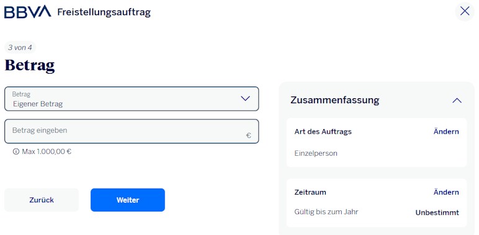Image resolution: width=479 pixels, height=235 pixels.
Task: Click Ändern next to Art des Auftrags
Action: pos(446,132)
